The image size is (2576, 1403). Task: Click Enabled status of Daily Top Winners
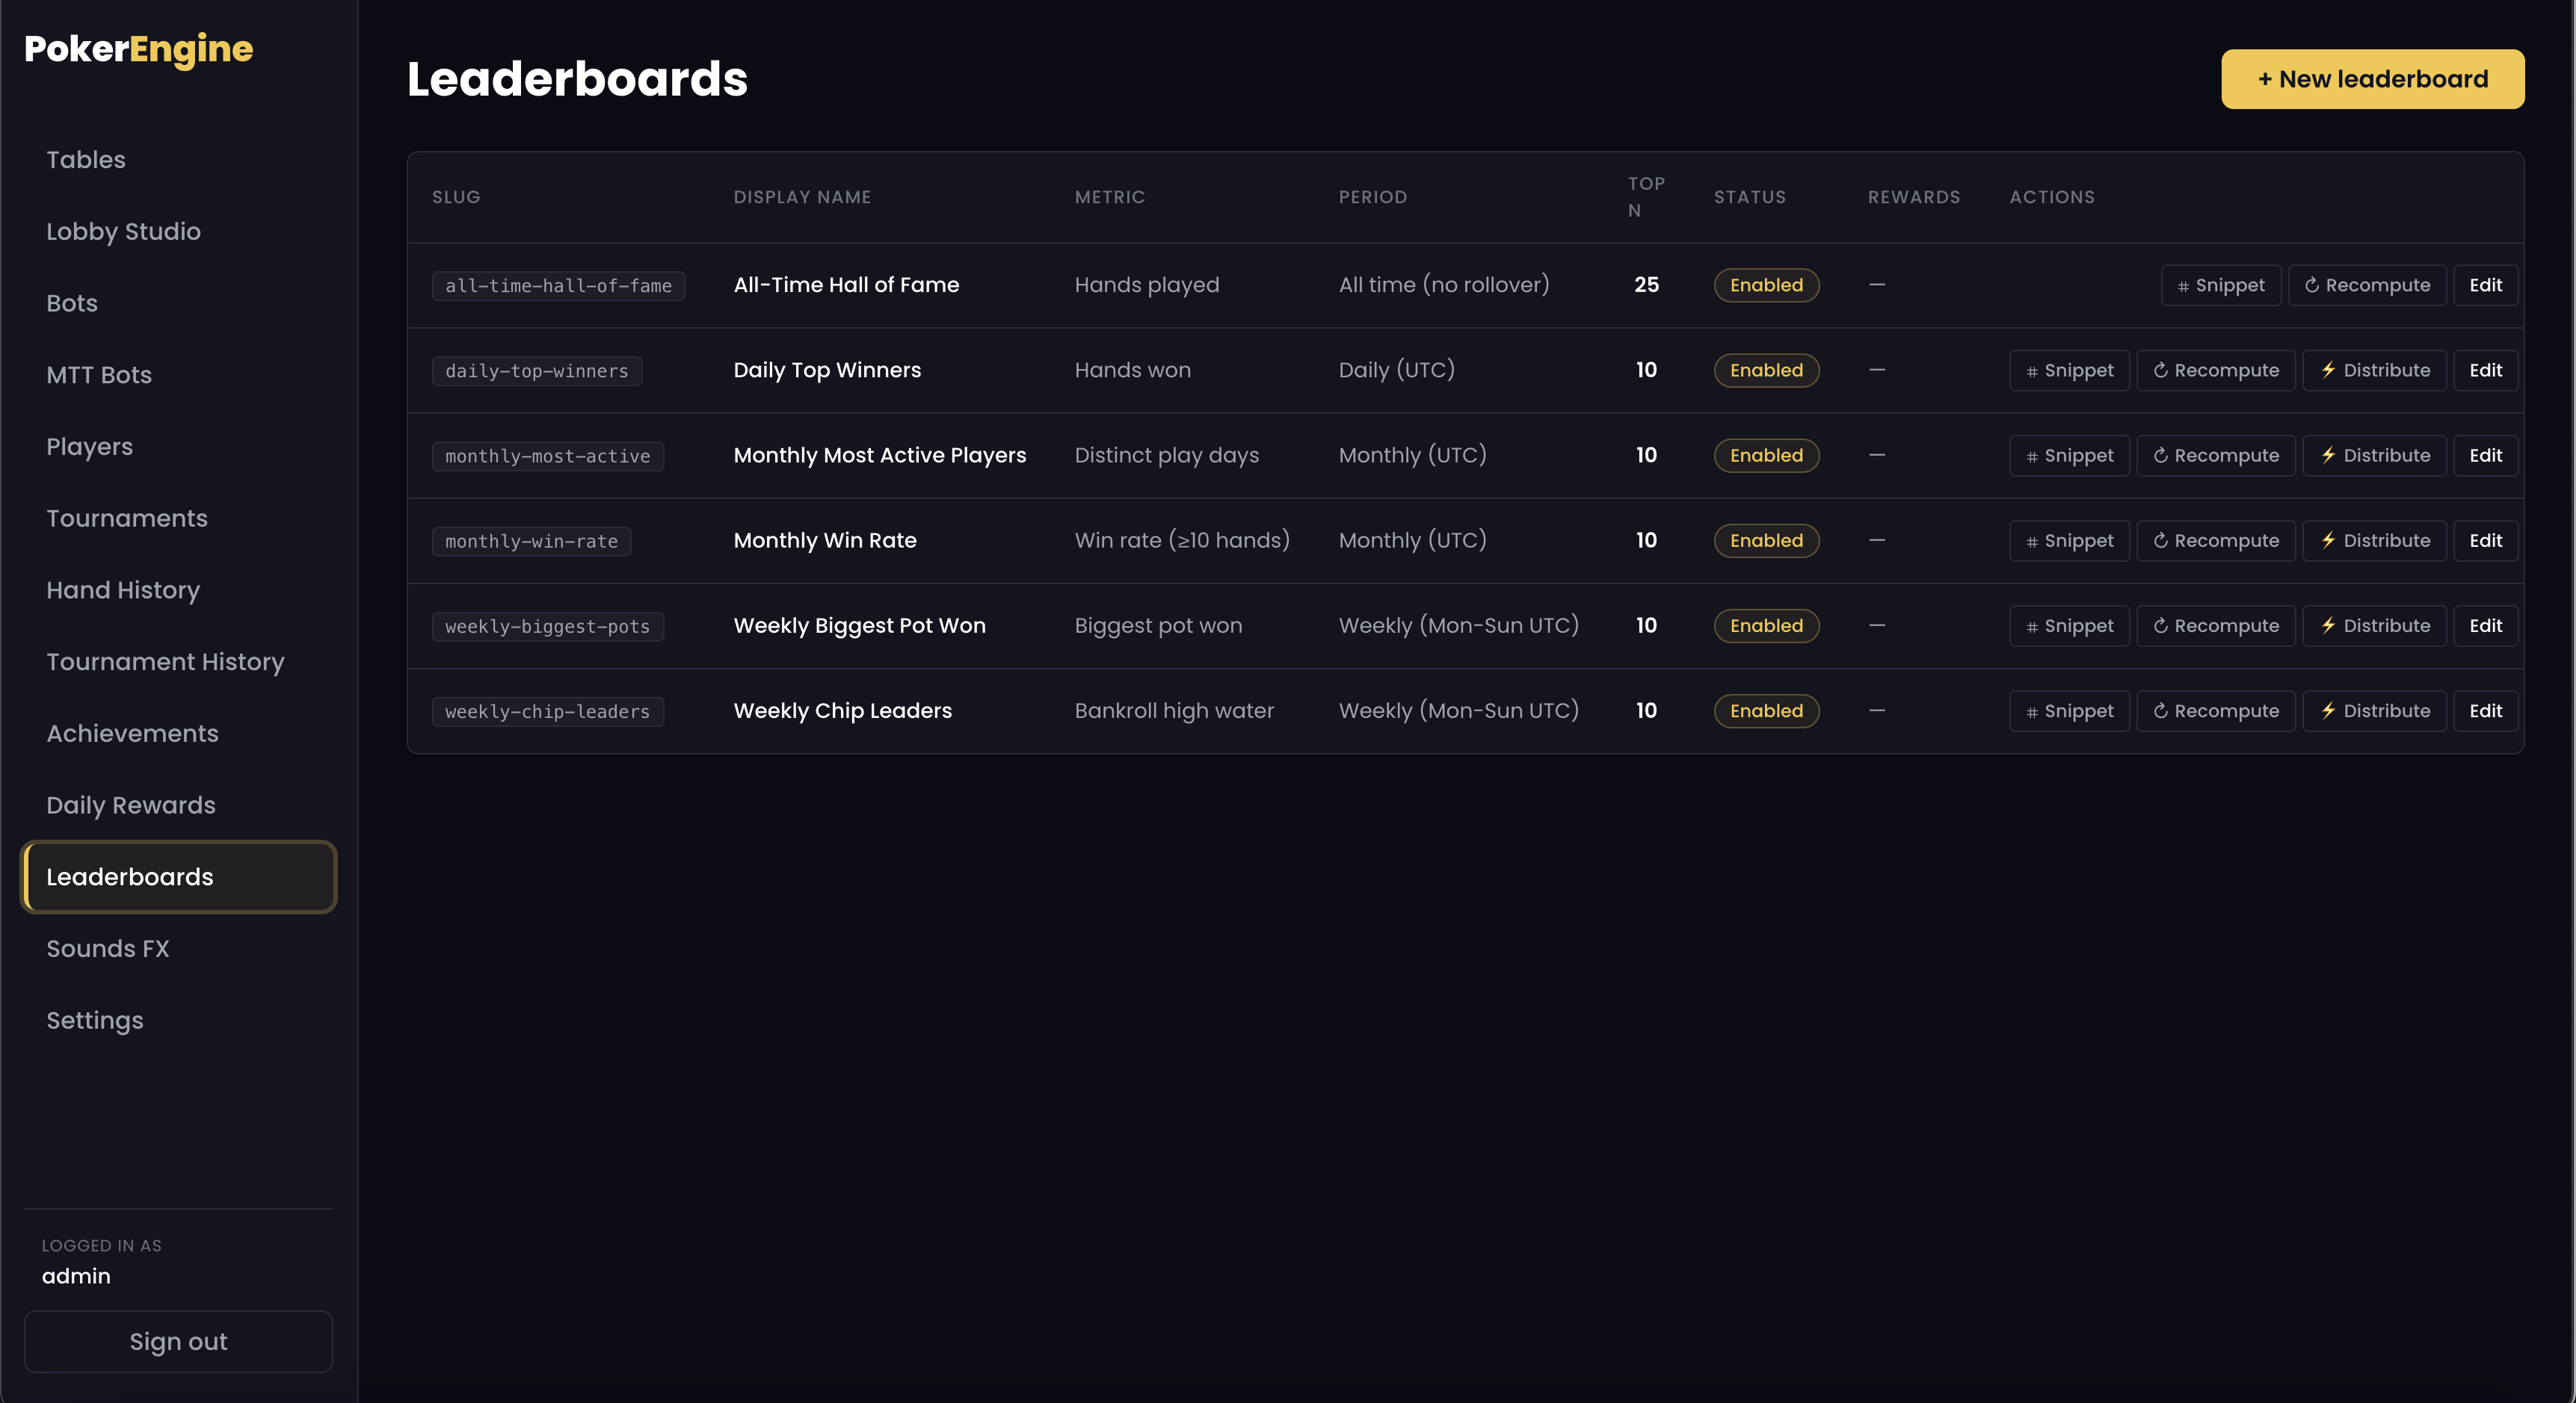point(1766,370)
